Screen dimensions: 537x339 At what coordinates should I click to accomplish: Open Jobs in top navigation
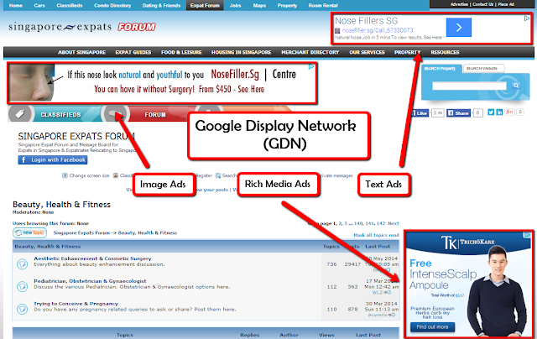[235, 6]
